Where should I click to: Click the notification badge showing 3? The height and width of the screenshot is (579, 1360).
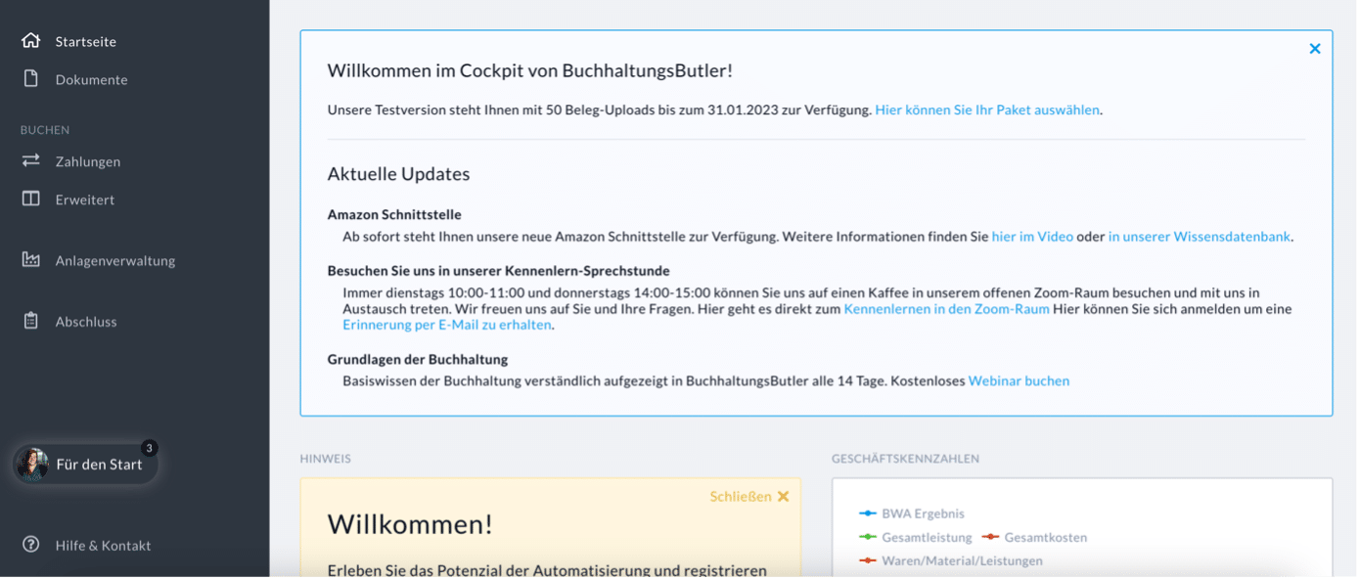149,448
